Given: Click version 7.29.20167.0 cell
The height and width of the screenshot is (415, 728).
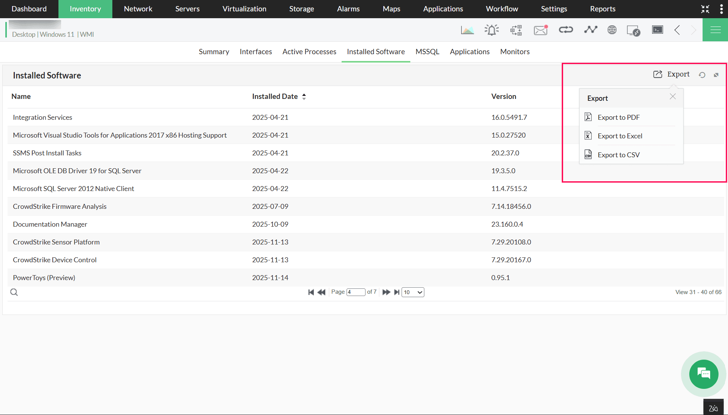Looking at the screenshot, I should (x=511, y=260).
